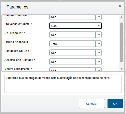Expand the Contabiliza On-Line dropdown arrow

99,53
